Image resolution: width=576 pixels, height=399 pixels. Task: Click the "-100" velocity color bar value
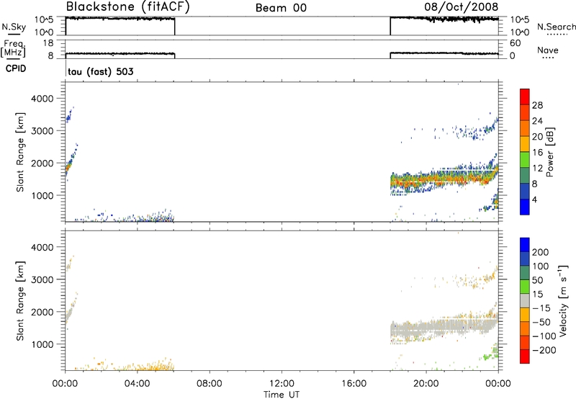(x=544, y=336)
